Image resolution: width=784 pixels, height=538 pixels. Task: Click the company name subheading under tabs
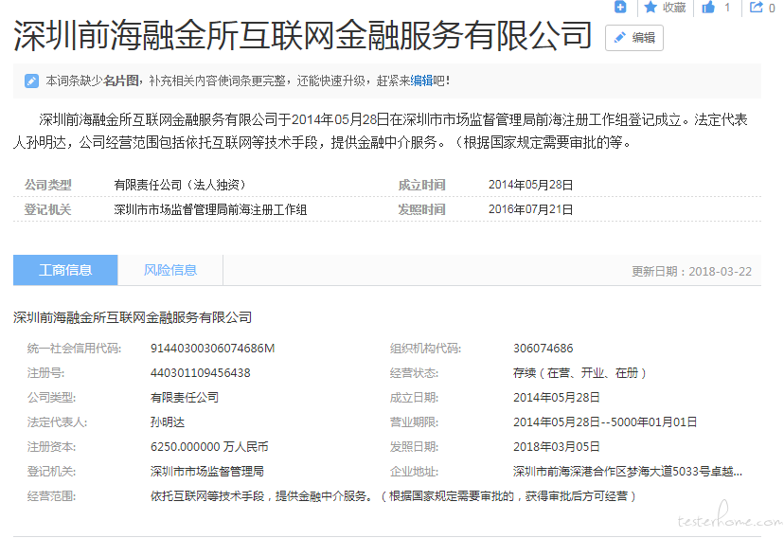(133, 317)
